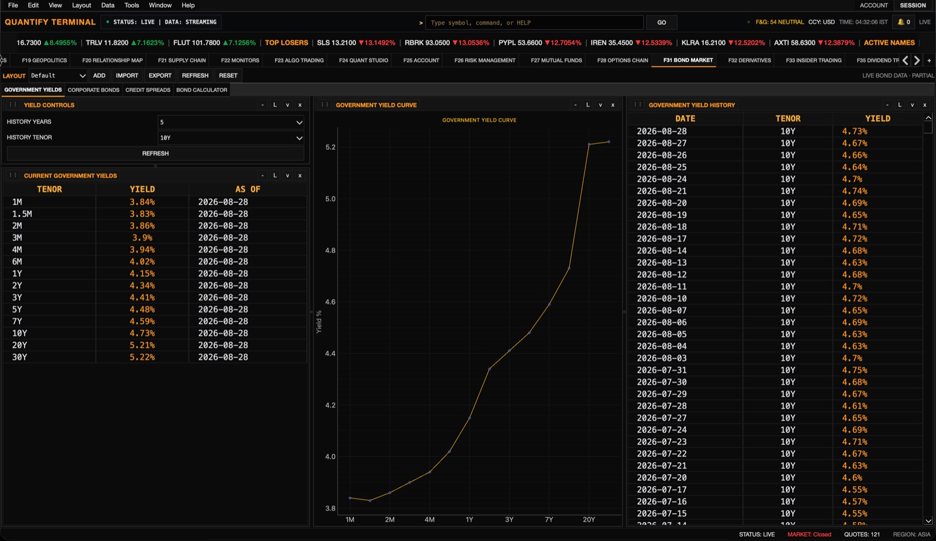Click MARKET: Closed status indicator

coord(809,535)
